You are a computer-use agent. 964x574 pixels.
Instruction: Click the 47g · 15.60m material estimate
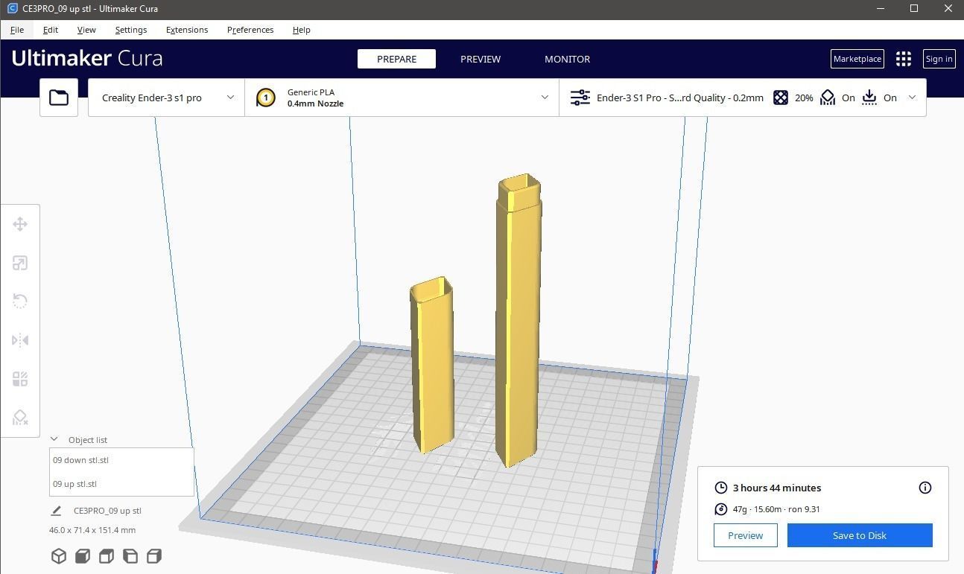tap(776, 509)
